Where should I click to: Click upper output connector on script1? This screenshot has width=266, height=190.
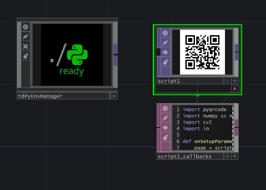pos(236,48)
